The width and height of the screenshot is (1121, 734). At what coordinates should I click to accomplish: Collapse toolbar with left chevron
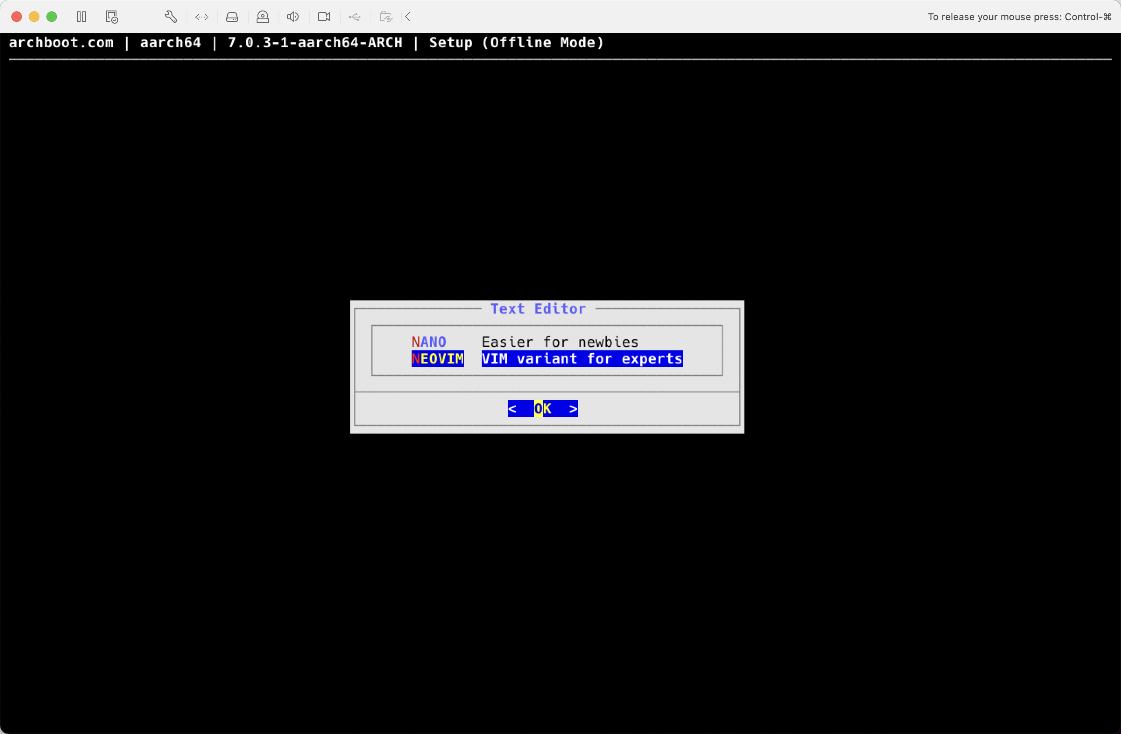(409, 17)
